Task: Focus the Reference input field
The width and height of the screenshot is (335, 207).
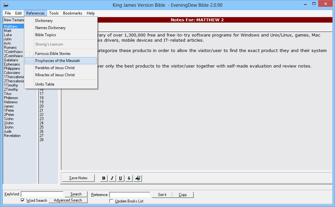Action: tap(130, 195)
